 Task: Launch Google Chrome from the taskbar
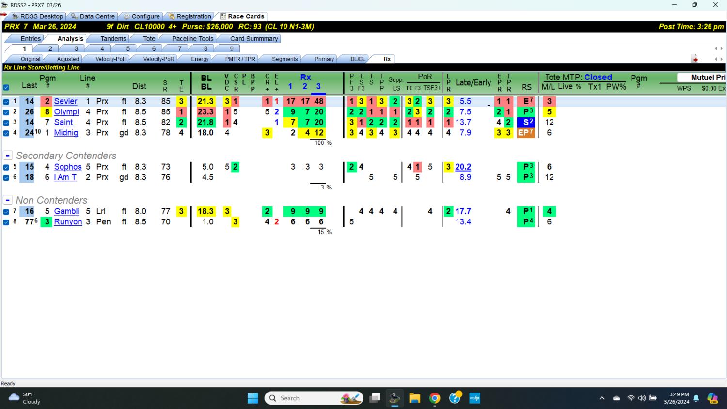(x=435, y=398)
